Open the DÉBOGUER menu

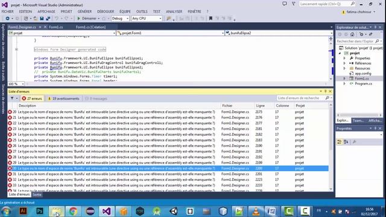point(106,11)
